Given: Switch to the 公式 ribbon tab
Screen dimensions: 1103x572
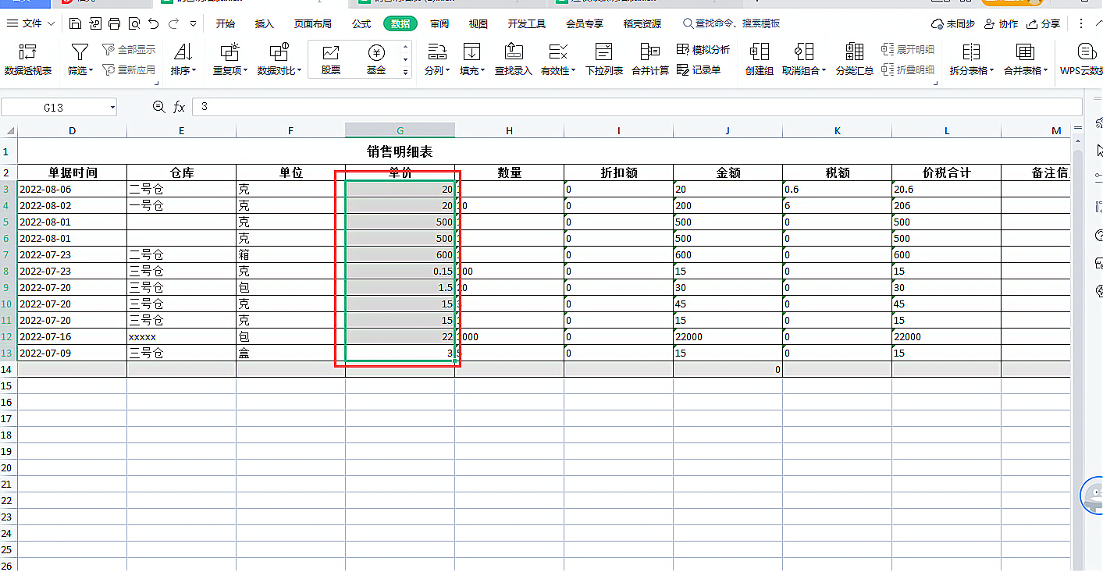Looking at the screenshot, I should click(361, 24).
